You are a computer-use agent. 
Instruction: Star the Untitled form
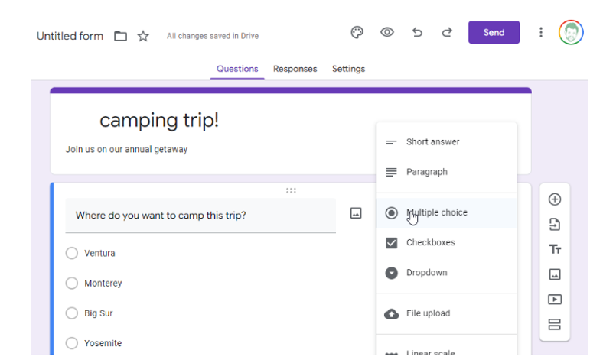pos(143,36)
